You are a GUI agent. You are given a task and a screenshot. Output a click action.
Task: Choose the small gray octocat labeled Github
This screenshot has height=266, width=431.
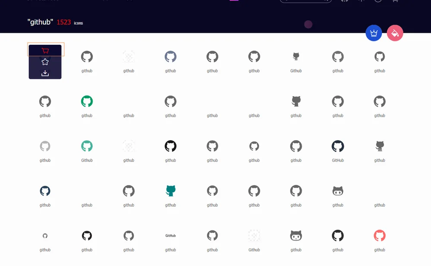296,56
